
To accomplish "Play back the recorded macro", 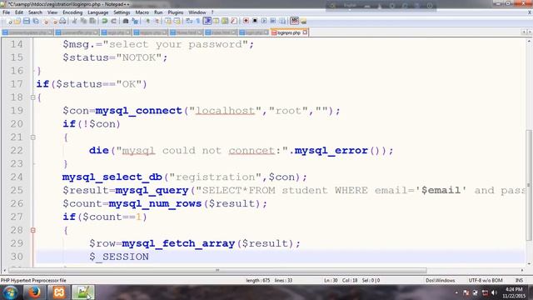I will pyautogui.click(x=264, y=21).
